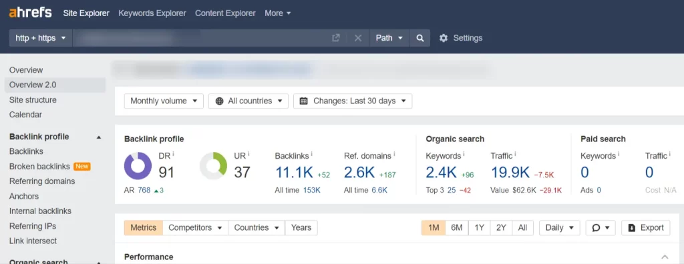
Task: Collapse the Backlink profile sidebar section
Action: click(99, 137)
